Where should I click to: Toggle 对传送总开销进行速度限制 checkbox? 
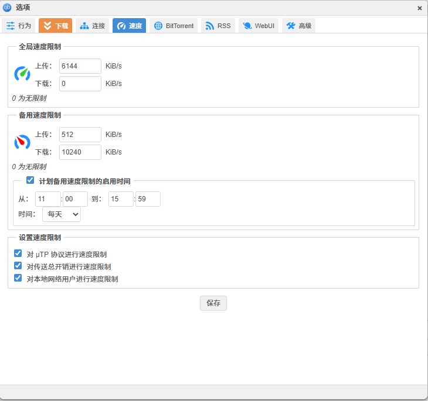[18, 266]
